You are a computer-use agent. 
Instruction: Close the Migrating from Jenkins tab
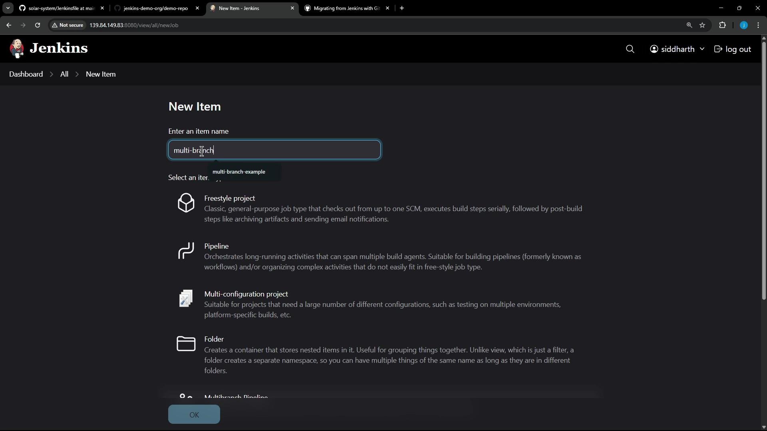click(x=387, y=8)
